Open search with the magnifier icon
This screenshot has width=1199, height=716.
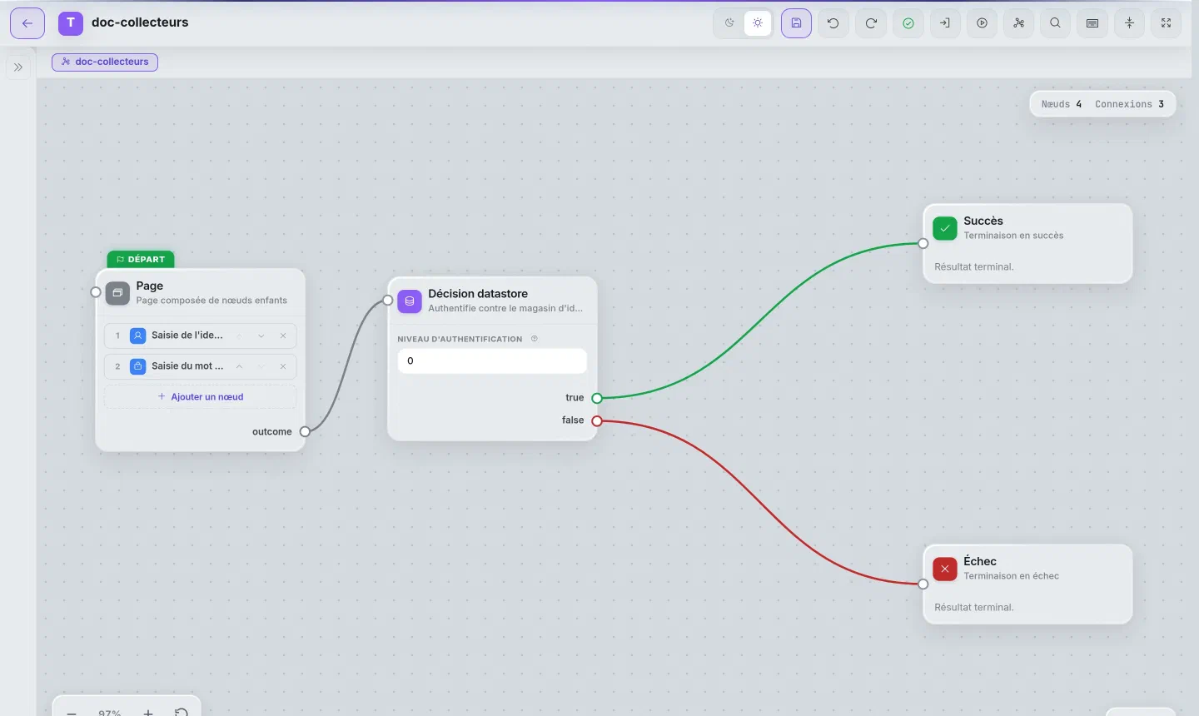click(x=1056, y=23)
